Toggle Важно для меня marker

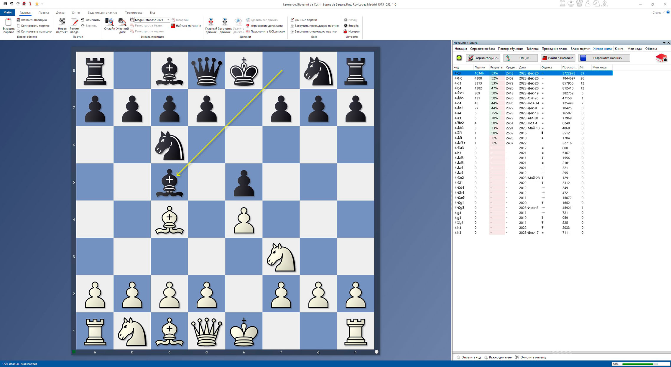[500, 357]
